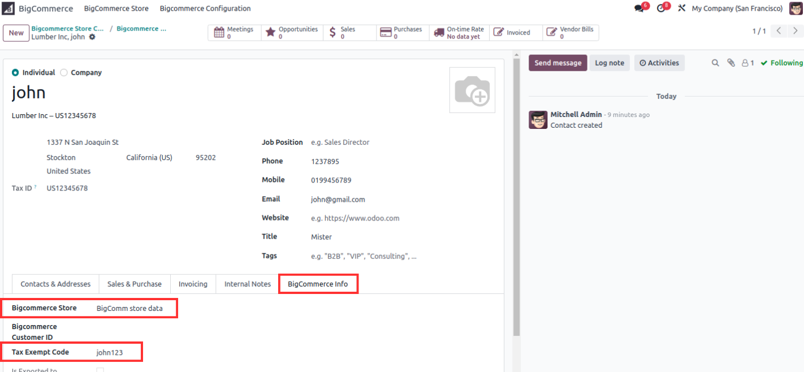Open the Vendor Bills stat button
Viewport: 804px width, 372px height.
tap(570, 33)
